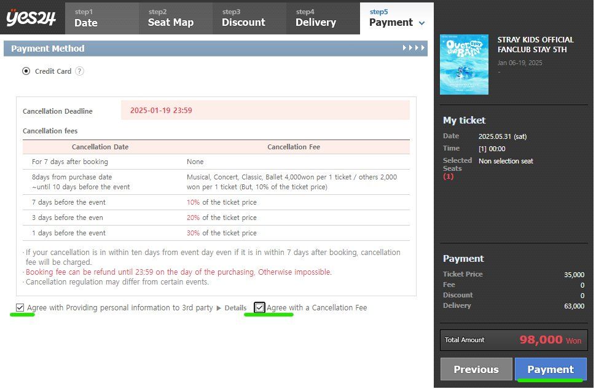The width and height of the screenshot is (596, 389).
Task: Click the '30% of the ticket price' cell
Action: pyautogui.click(x=222, y=233)
